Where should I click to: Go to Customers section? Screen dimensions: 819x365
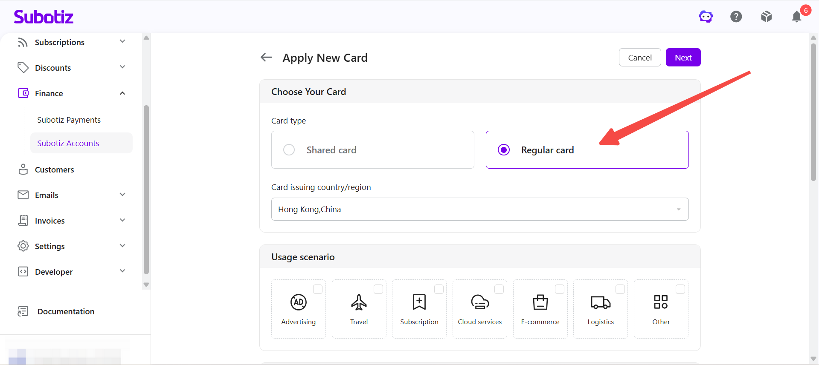tap(54, 170)
